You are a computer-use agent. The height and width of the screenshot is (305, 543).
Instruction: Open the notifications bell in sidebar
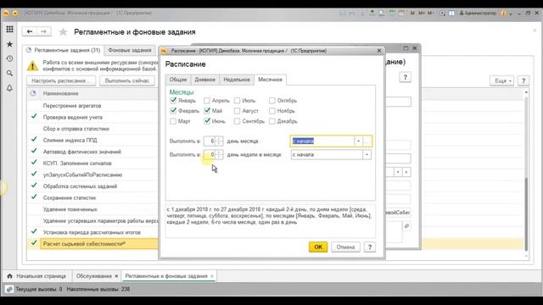(x=9, y=88)
